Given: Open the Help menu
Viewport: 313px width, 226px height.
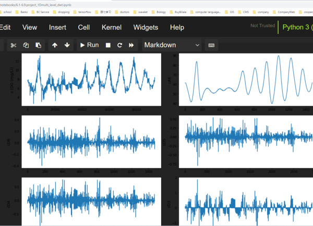Looking at the screenshot, I should tap(177, 27).
